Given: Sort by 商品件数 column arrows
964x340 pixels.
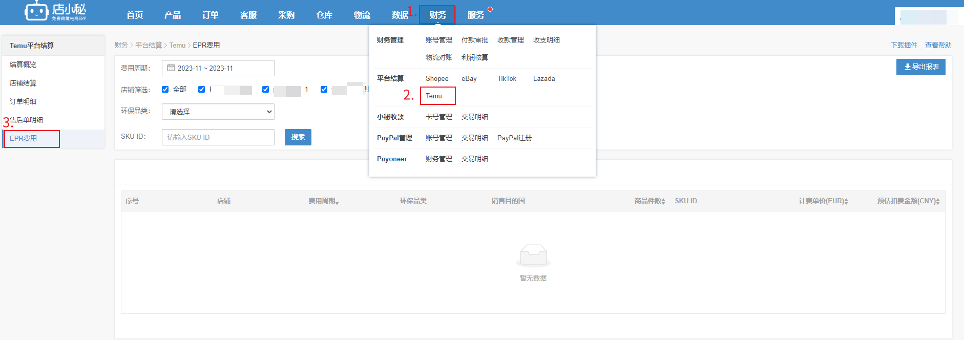Looking at the screenshot, I should (x=663, y=202).
